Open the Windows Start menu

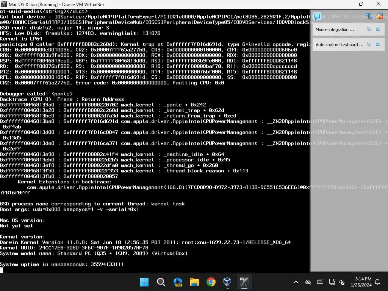144,282
